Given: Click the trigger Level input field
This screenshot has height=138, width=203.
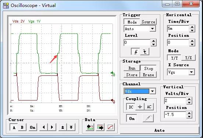Looking at the screenshot, I should tap(137, 43).
